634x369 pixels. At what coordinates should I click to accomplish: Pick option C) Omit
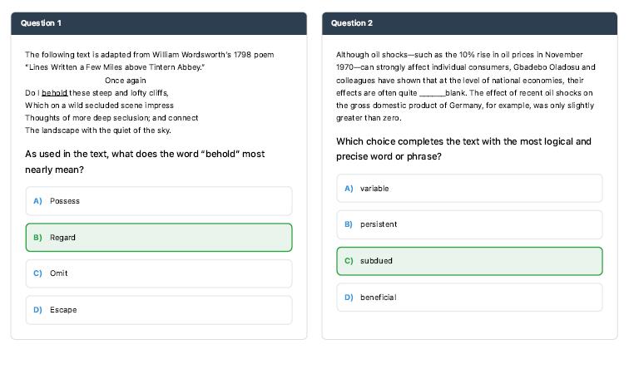pyautogui.click(x=159, y=273)
